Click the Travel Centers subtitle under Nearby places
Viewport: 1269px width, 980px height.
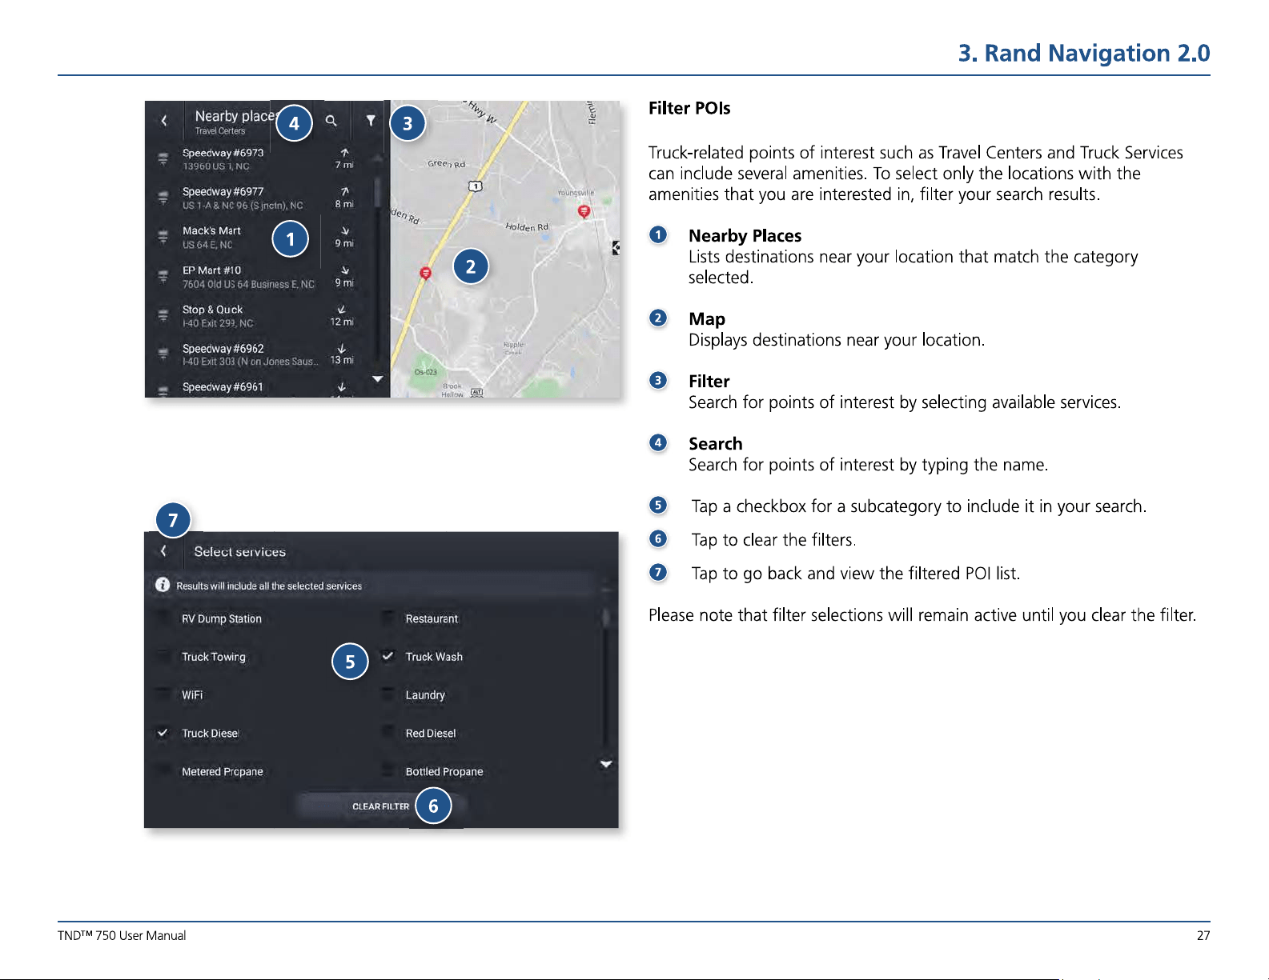coord(220,131)
